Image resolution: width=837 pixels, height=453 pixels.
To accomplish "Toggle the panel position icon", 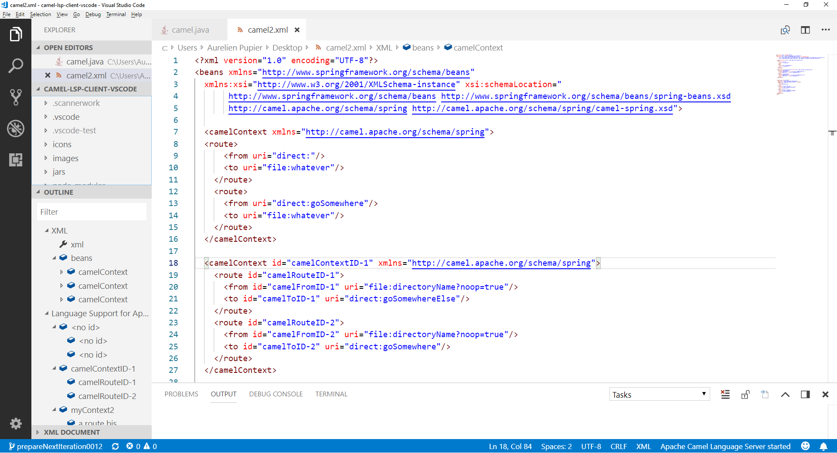I will tap(805, 394).
